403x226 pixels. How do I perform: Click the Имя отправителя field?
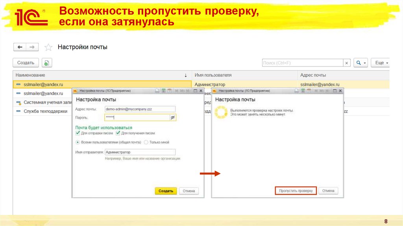pos(140,152)
